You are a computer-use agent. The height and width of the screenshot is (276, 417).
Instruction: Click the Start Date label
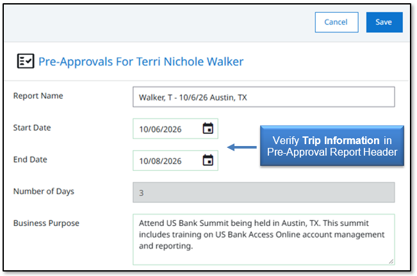click(32, 127)
